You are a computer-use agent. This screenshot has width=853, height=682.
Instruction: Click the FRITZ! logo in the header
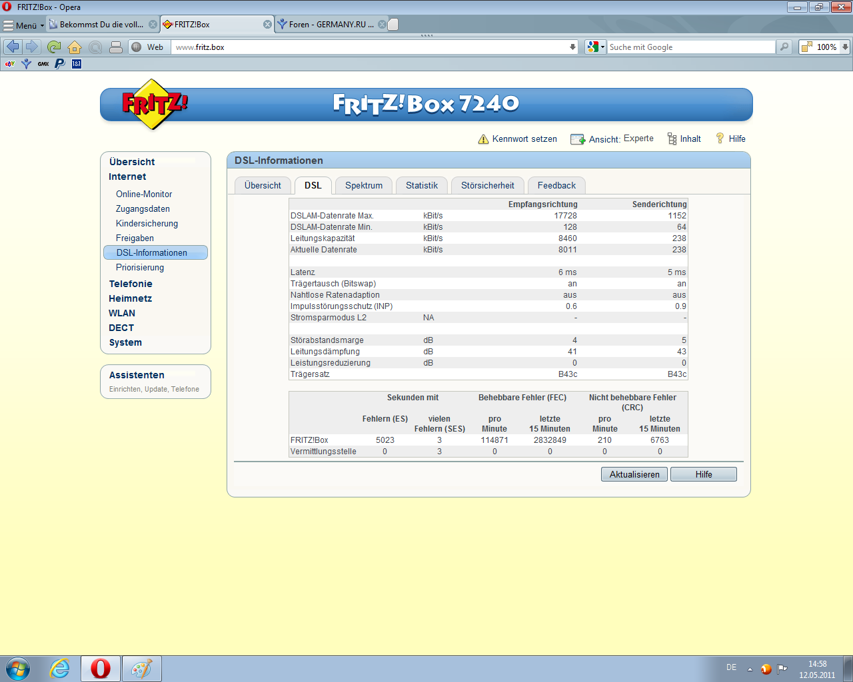pos(155,104)
